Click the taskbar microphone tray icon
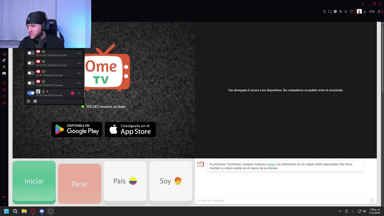This screenshot has width=384, height=216. pyautogui.click(x=353, y=211)
